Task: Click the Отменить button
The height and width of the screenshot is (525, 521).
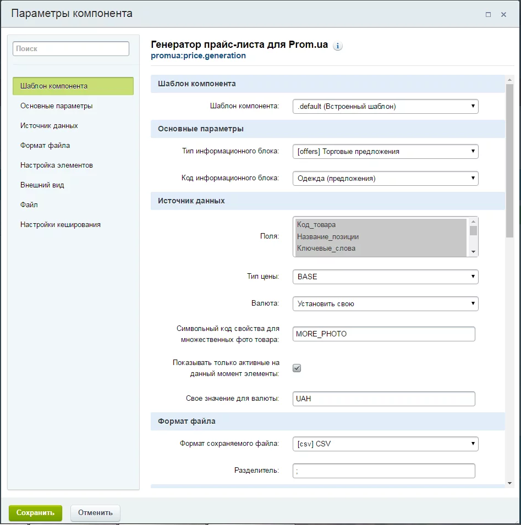Action: (x=95, y=512)
